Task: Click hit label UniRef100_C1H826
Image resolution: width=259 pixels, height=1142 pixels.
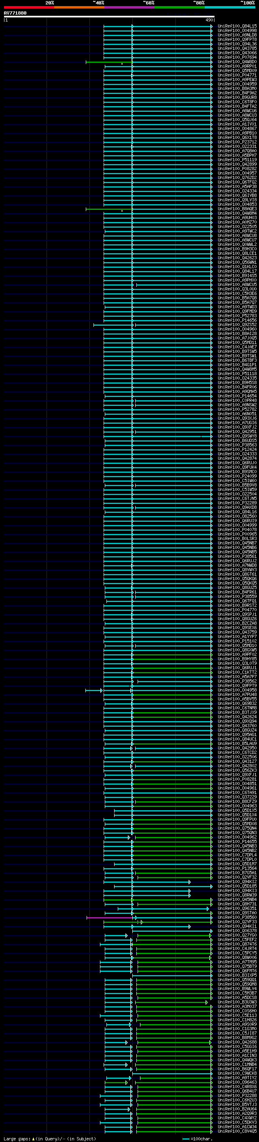Action: click(237, 1020)
